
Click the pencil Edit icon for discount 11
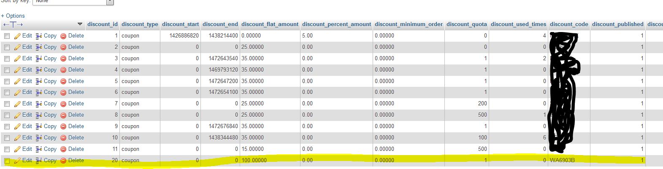(17, 149)
